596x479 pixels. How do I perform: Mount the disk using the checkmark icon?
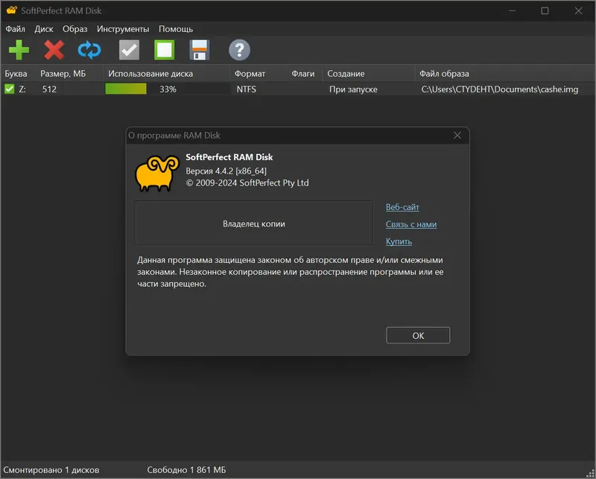pyautogui.click(x=128, y=50)
